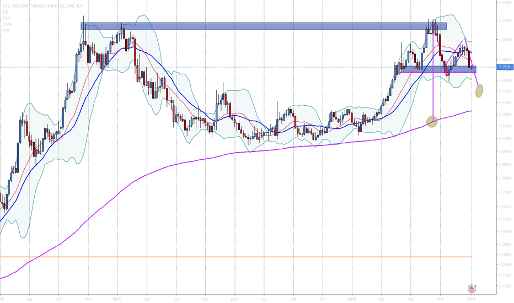Click the U.S. economic events flag icon
The width and height of the screenshot is (514, 303).
(472, 289)
